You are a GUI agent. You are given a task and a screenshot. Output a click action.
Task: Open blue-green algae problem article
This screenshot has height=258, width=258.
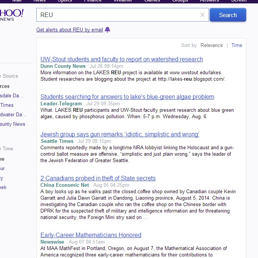(x=127, y=97)
